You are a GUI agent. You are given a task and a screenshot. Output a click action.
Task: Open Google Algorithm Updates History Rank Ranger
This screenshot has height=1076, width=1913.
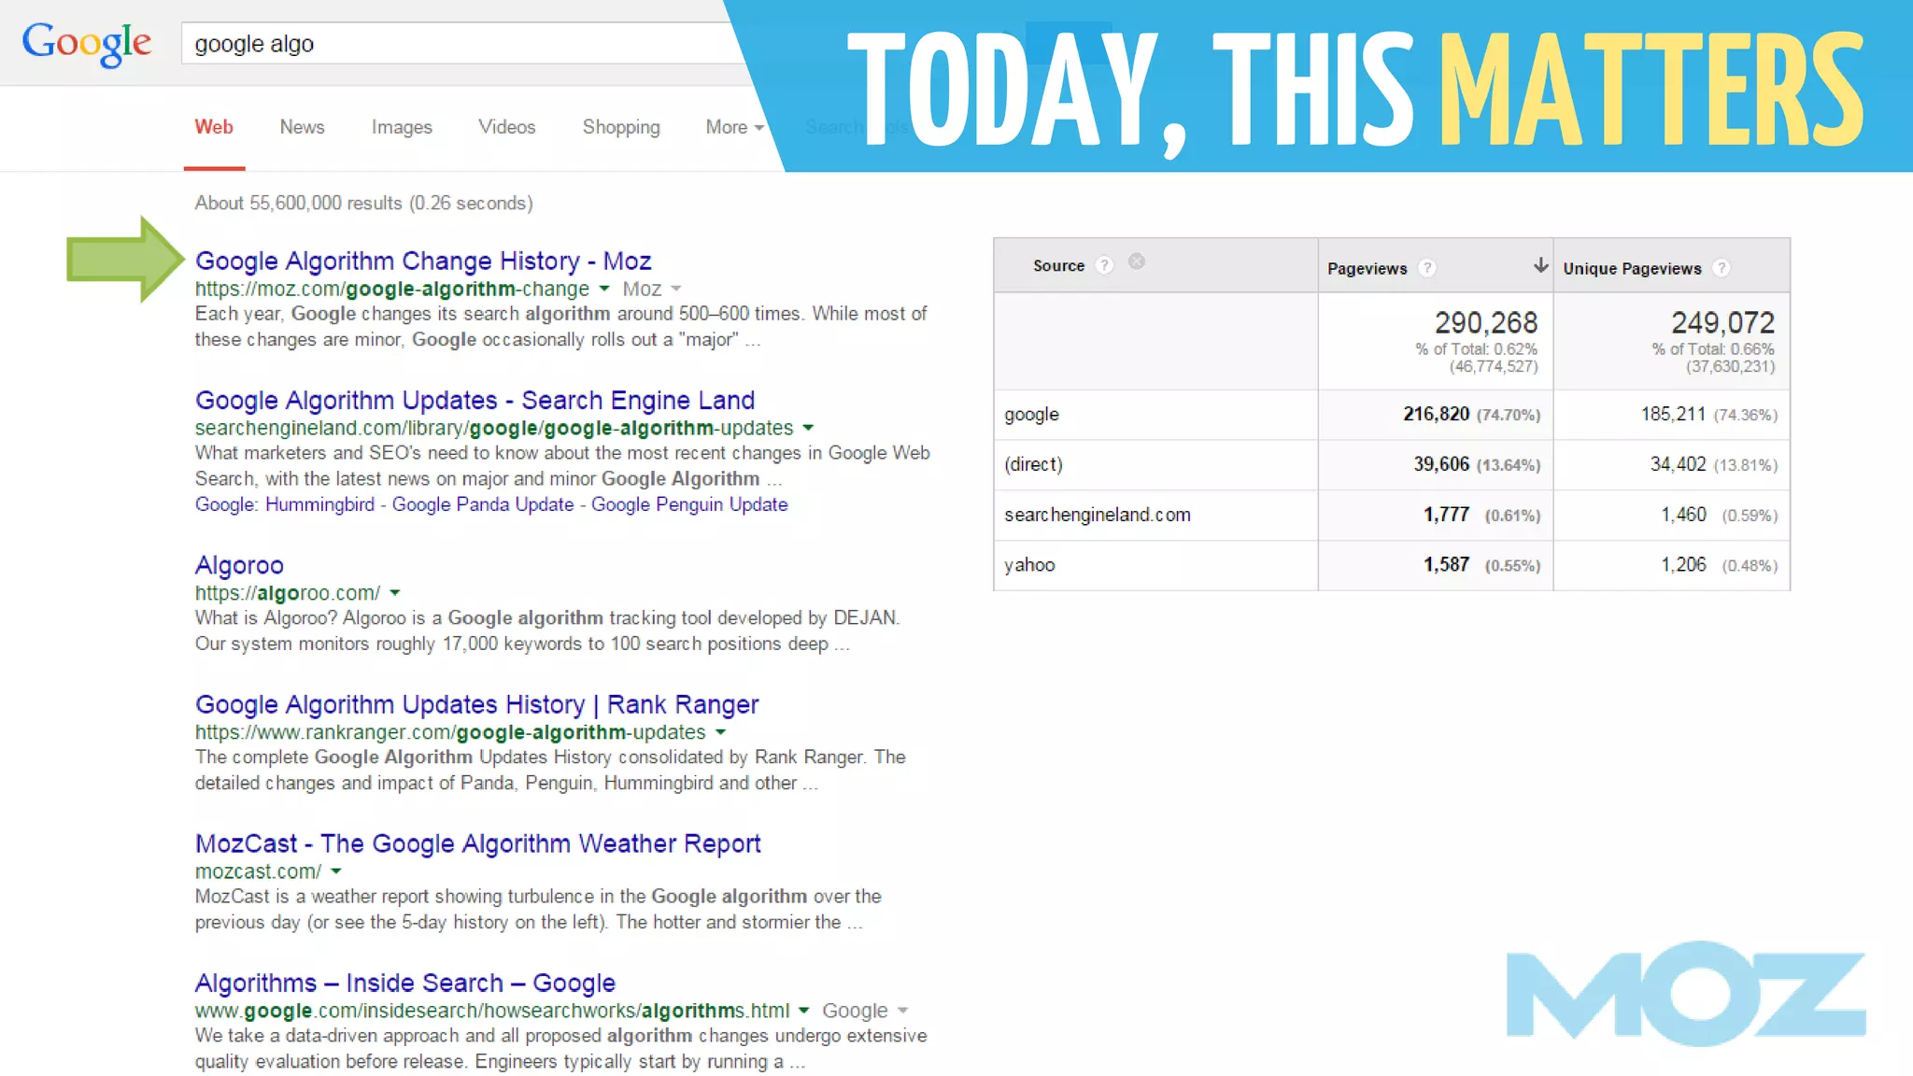tap(476, 704)
